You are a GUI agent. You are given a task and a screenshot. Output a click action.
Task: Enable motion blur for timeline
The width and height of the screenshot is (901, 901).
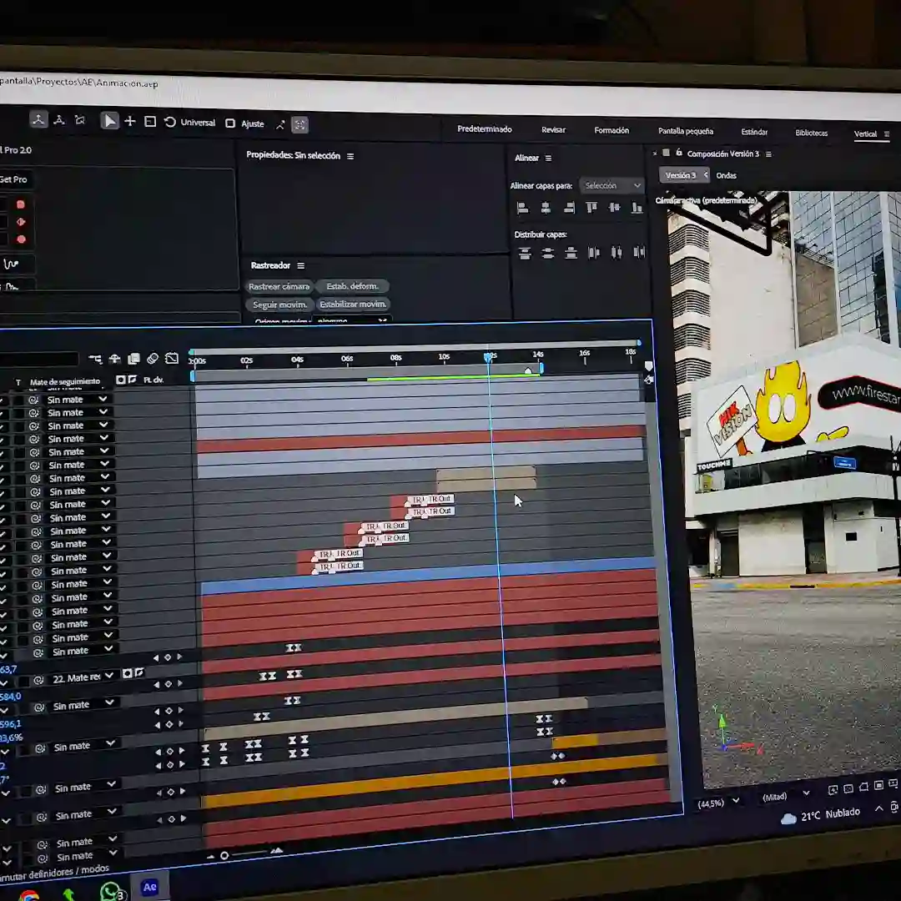tap(153, 359)
